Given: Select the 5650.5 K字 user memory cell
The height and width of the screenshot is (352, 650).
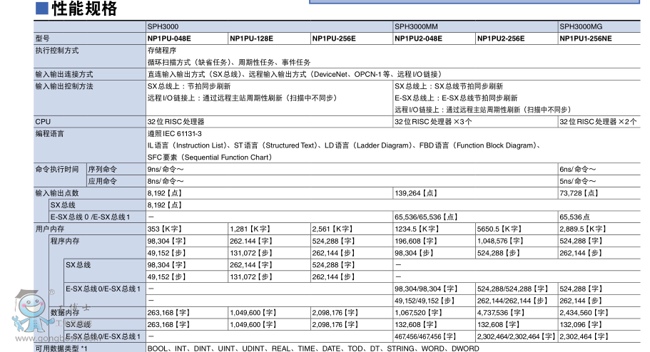Looking at the screenshot, I should 499,229.
